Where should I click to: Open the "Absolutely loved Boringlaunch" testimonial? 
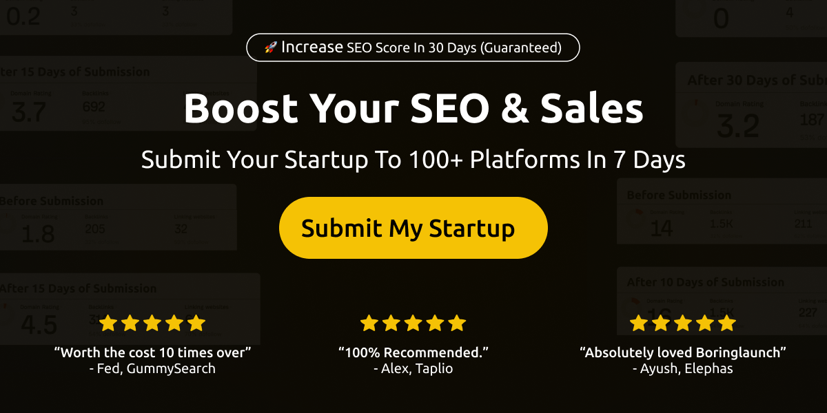pos(683,352)
